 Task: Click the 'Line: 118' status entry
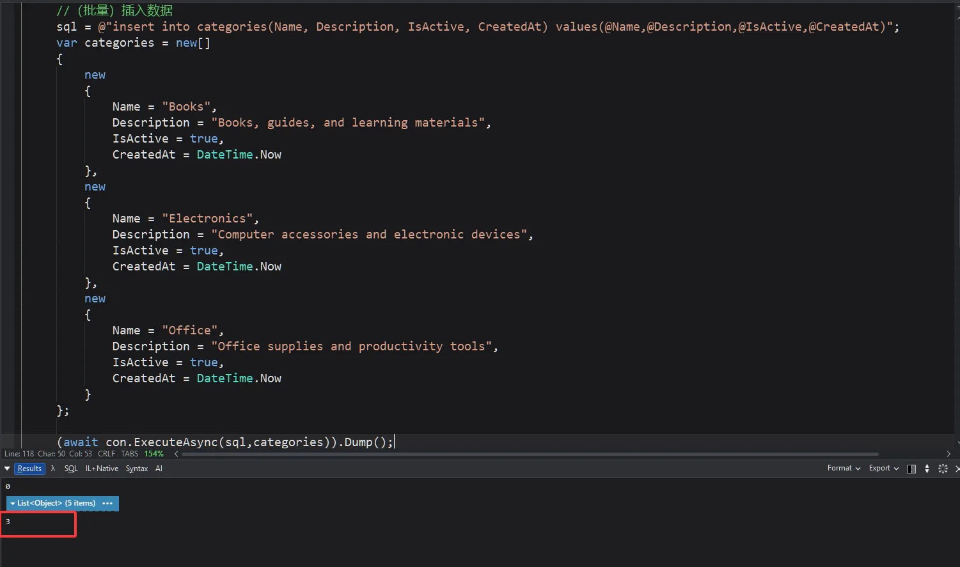(19, 454)
